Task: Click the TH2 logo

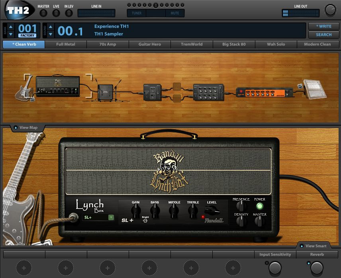Action: pos(19,10)
